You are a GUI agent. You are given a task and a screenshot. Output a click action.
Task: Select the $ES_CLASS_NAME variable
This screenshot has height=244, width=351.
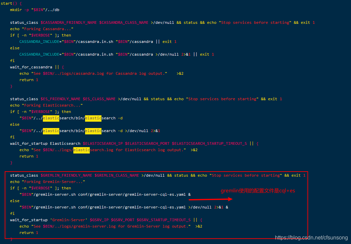point(99,99)
